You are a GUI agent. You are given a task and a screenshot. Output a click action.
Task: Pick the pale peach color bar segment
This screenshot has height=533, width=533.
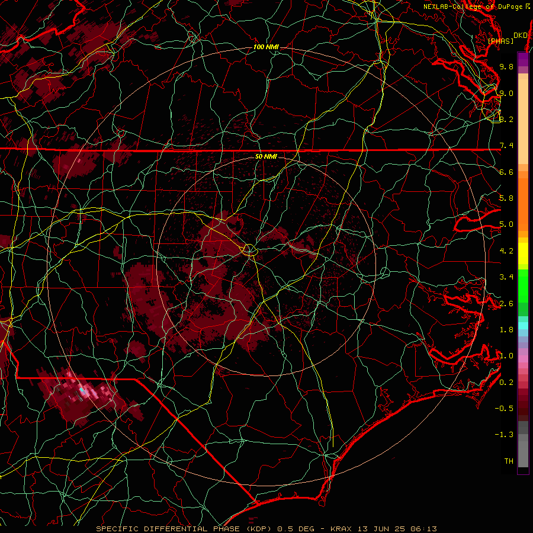523,121
